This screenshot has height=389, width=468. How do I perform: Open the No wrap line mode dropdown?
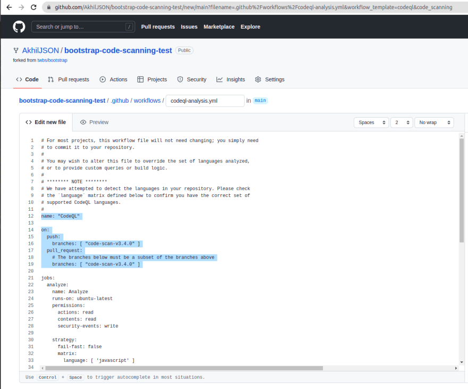pyautogui.click(x=434, y=122)
